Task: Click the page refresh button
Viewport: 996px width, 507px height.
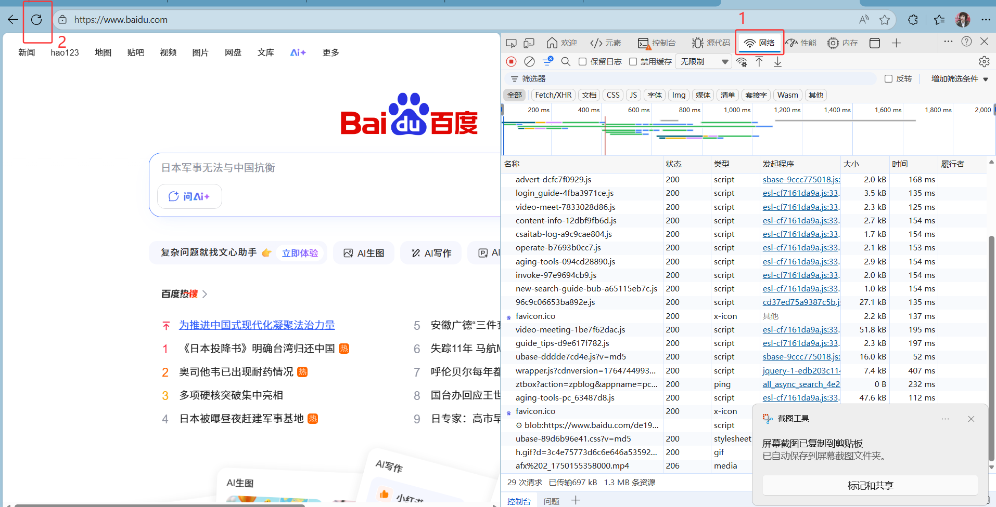Action: [36, 20]
